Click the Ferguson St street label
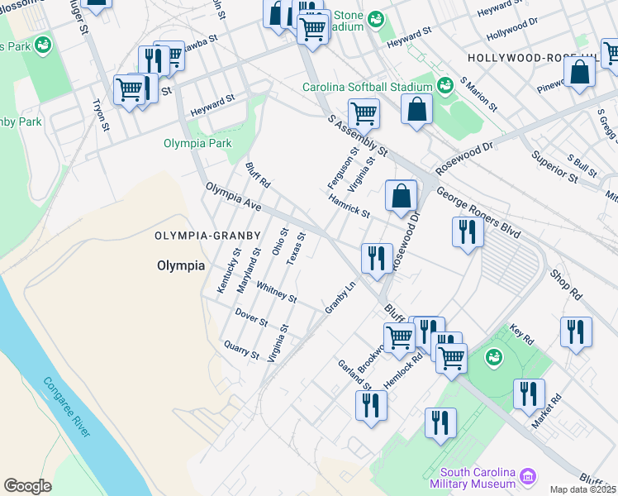 344,168
